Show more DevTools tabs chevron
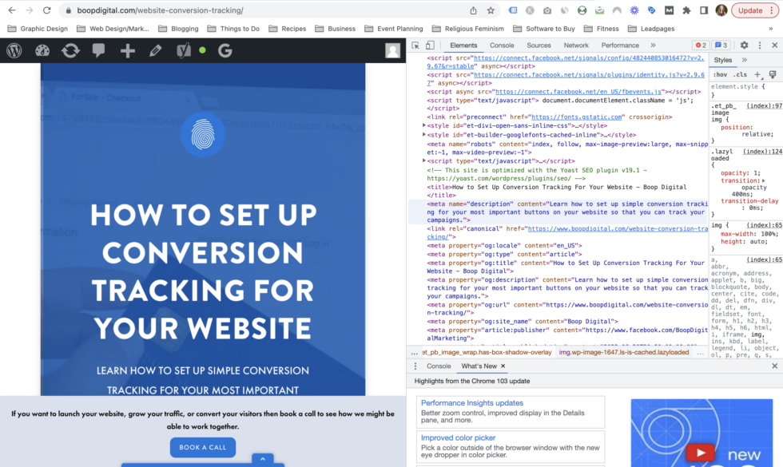This screenshot has width=783, height=467. click(x=653, y=45)
